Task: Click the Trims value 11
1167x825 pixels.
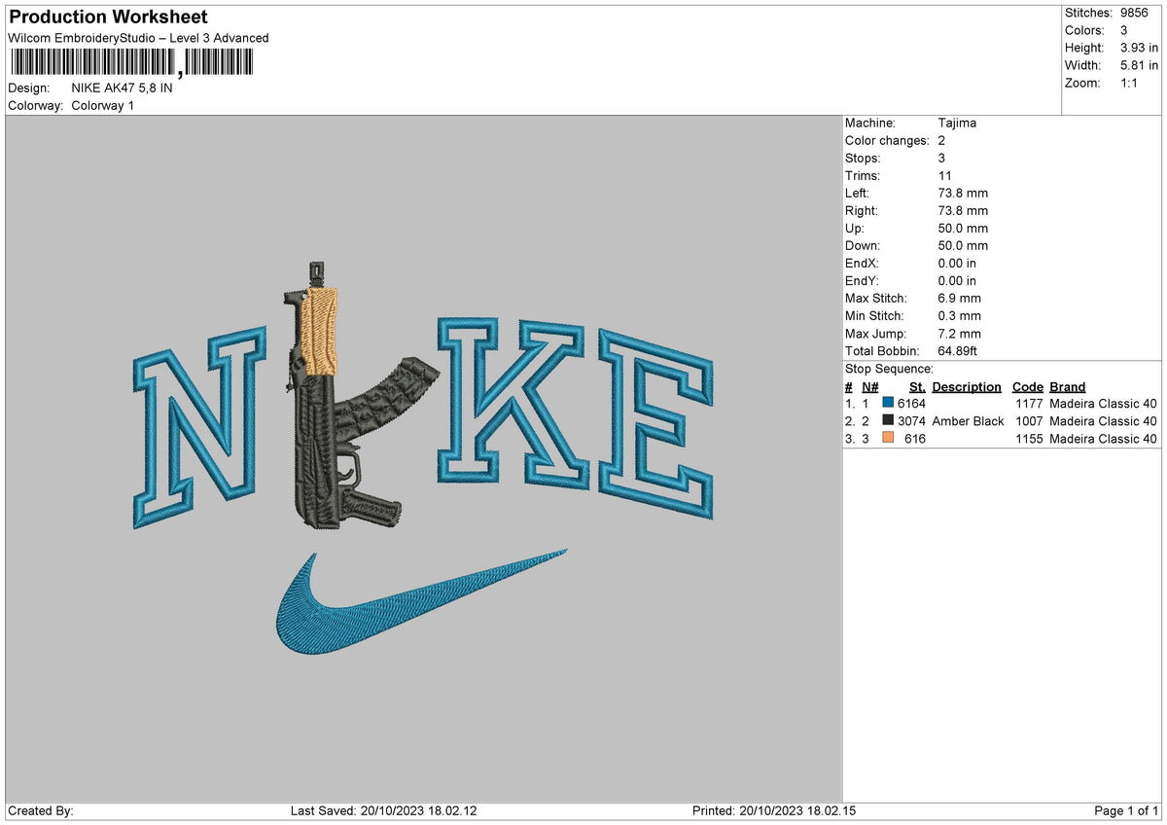Action: pos(945,176)
